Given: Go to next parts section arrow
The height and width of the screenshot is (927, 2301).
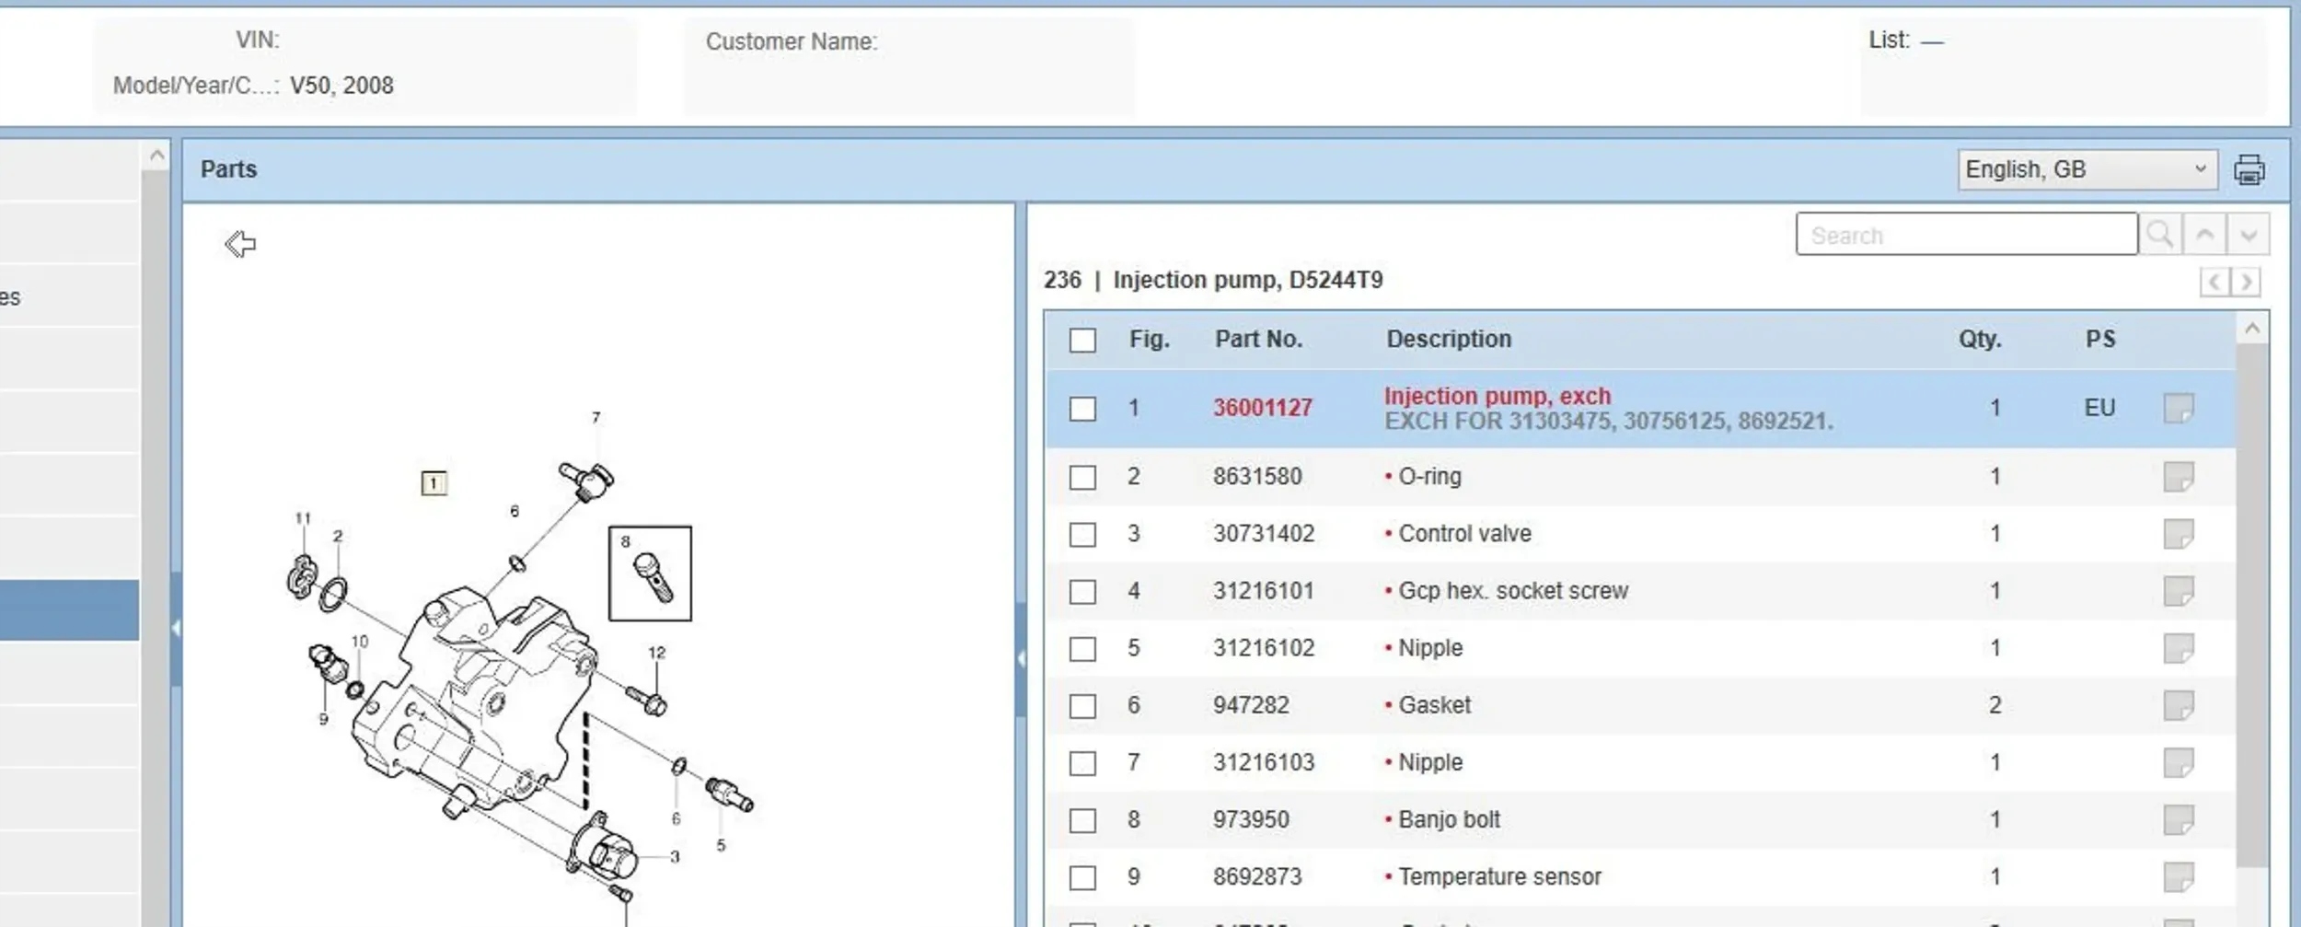Looking at the screenshot, I should (2247, 282).
